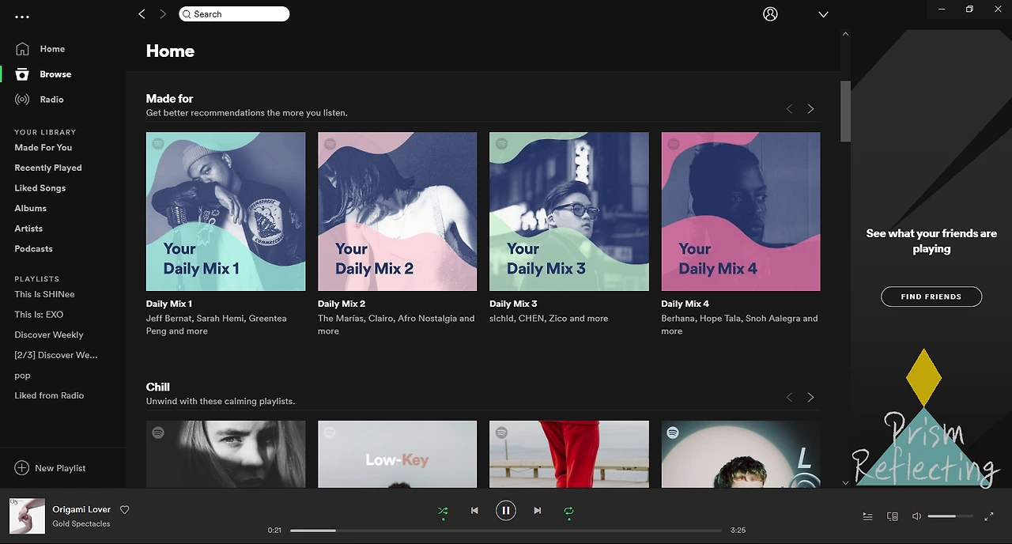Image resolution: width=1012 pixels, height=544 pixels.
Task: Go back using the back arrow
Action: pos(142,13)
